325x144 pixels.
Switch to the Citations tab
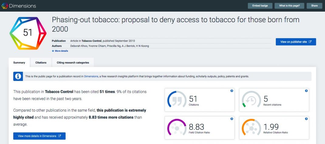(41, 63)
